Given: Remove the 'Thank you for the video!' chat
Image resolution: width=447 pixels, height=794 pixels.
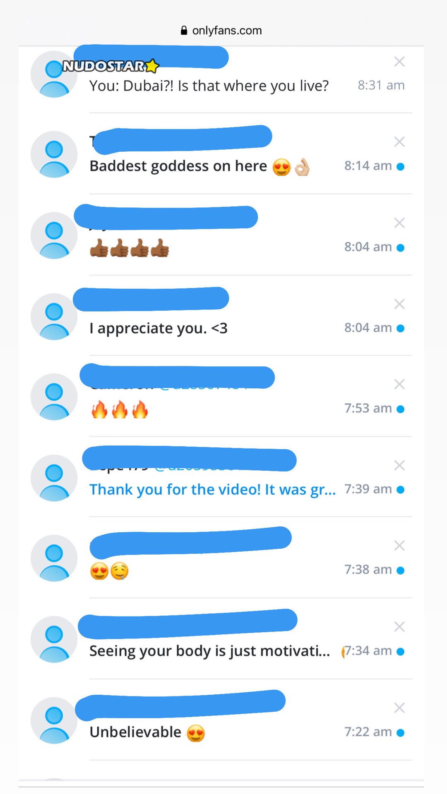Looking at the screenshot, I should (399, 465).
